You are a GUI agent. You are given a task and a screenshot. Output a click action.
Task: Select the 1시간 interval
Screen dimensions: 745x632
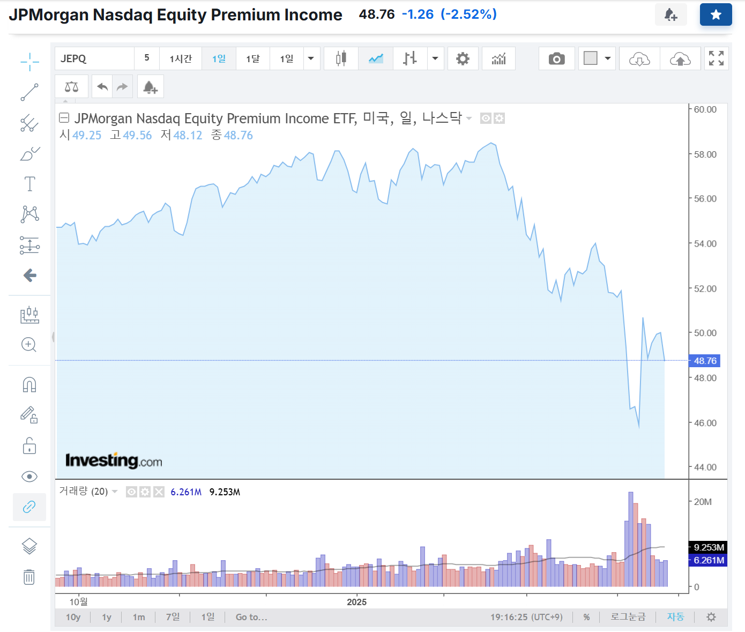(181, 58)
